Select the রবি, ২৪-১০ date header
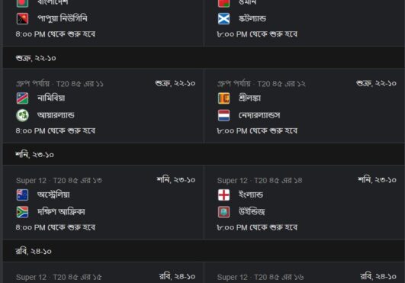The image size is (405, 283). (204, 251)
